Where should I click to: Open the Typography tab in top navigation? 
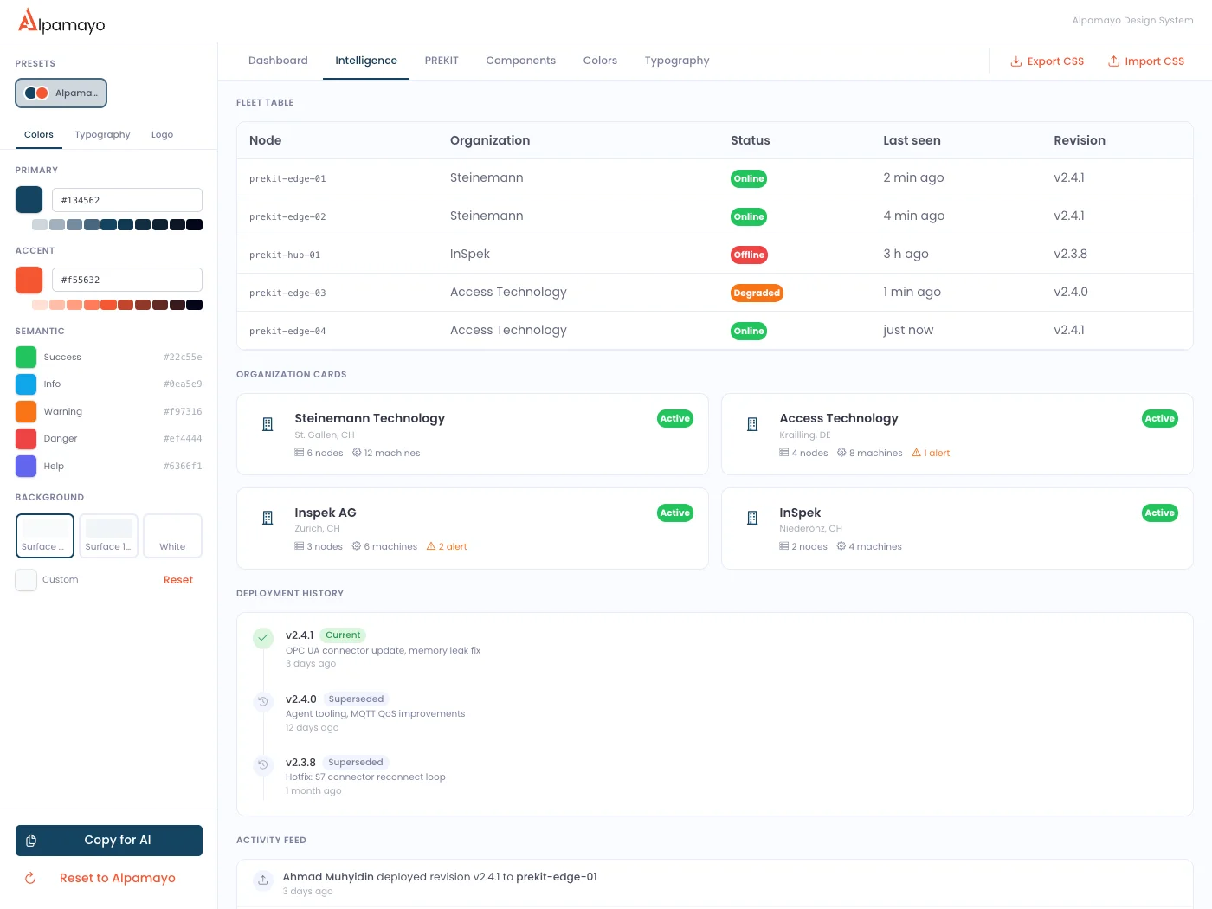677,61
